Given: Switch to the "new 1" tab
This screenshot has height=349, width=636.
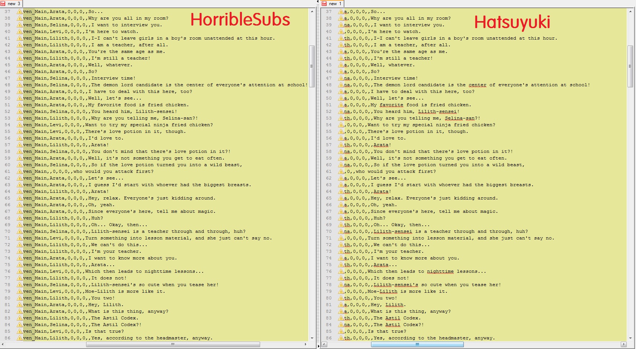Looking at the screenshot, I should pos(332,4).
